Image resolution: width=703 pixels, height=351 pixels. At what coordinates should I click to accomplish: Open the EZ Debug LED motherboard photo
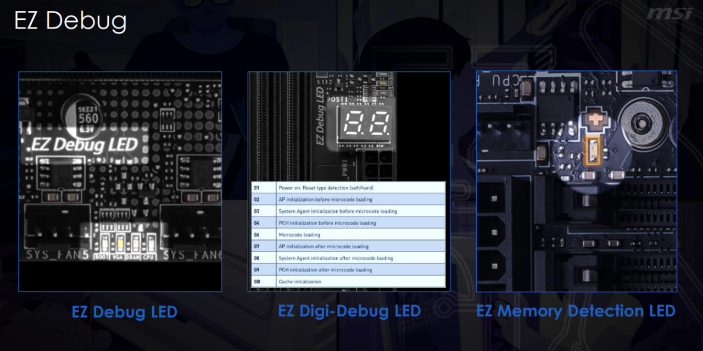point(120,181)
